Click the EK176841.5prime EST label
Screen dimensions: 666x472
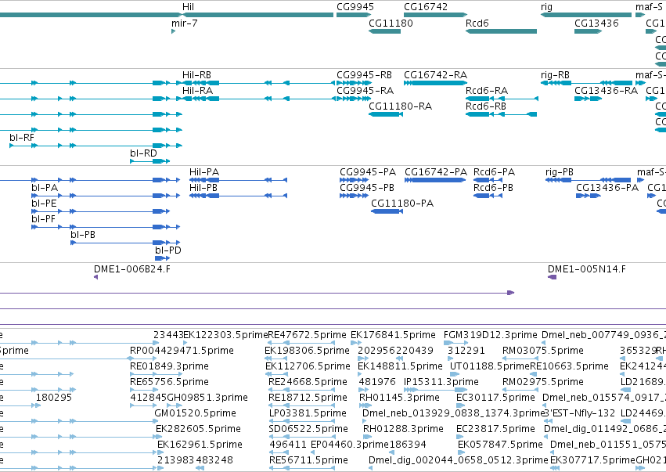394,335
